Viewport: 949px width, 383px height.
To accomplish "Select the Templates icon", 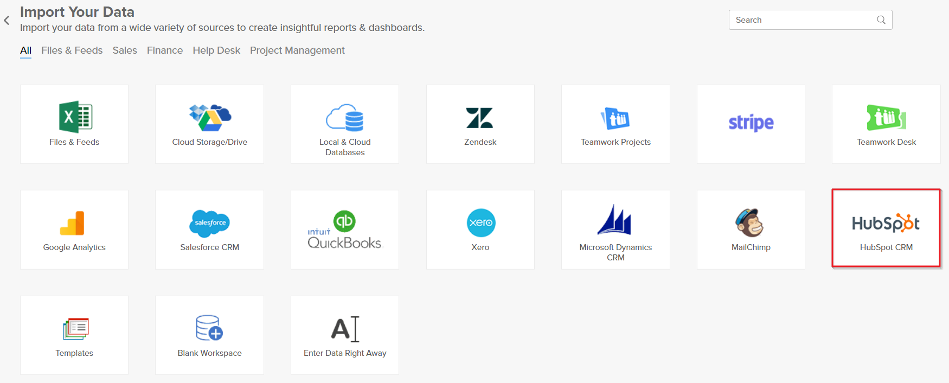I will [x=75, y=329].
